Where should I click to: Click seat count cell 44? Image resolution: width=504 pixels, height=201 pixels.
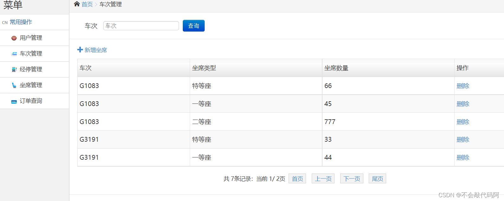click(x=388, y=157)
